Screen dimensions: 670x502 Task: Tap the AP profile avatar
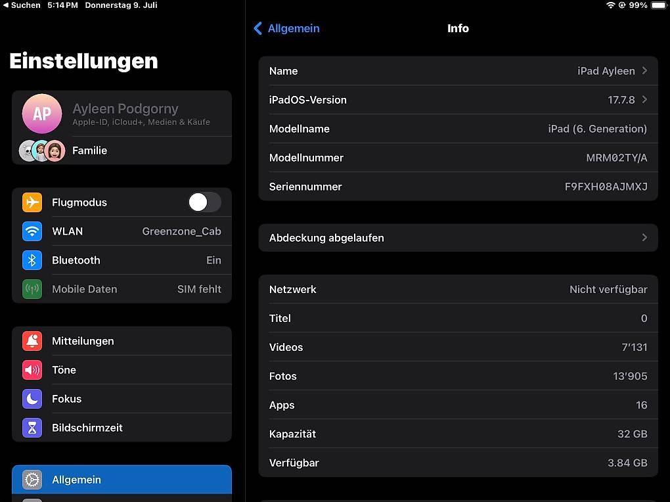point(42,114)
